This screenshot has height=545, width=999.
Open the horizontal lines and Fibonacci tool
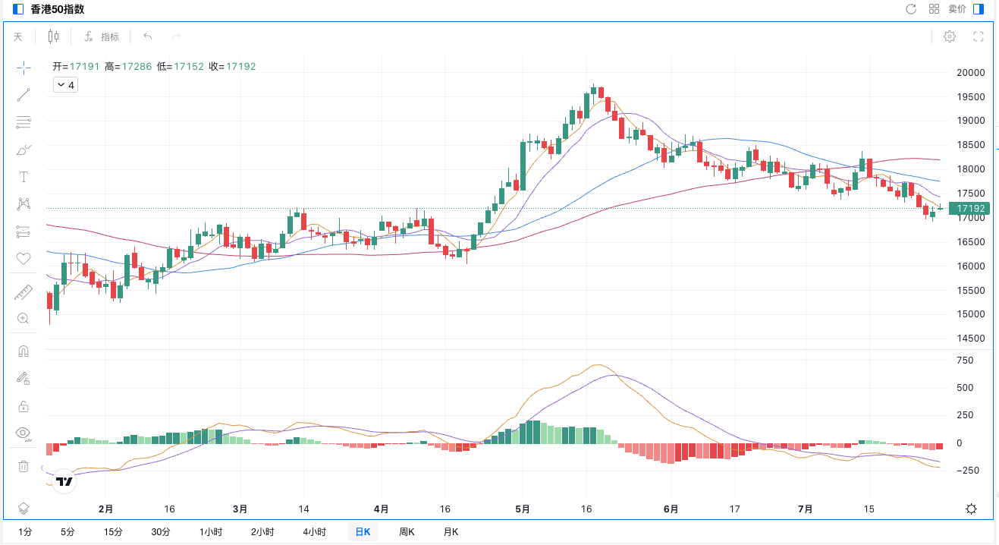pyautogui.click(x=24, y=122)
